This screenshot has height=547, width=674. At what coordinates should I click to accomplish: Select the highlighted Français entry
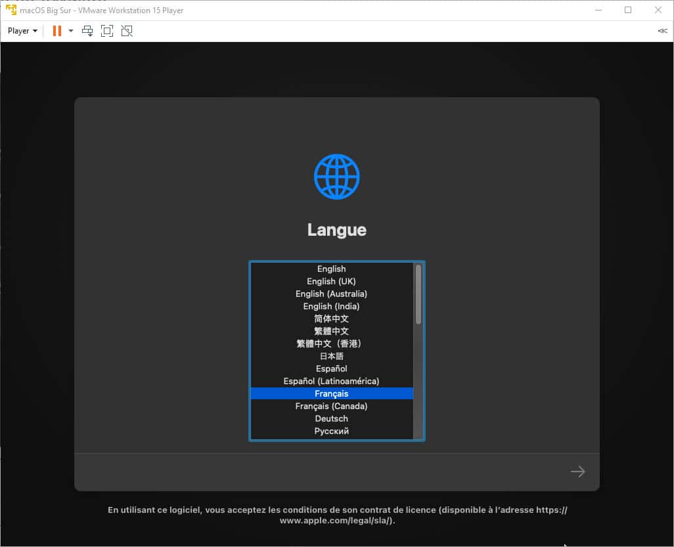point(331,393)
